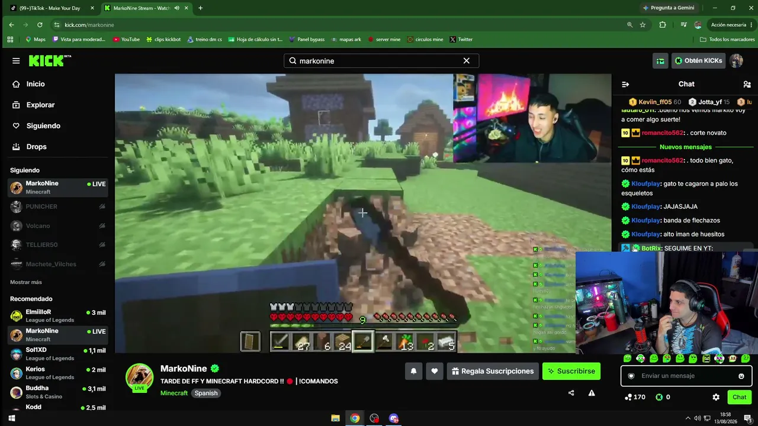This screenshot has height=426, width=758.
Task: Open the Kick profile avatar menu
Action: coord(736,61)
